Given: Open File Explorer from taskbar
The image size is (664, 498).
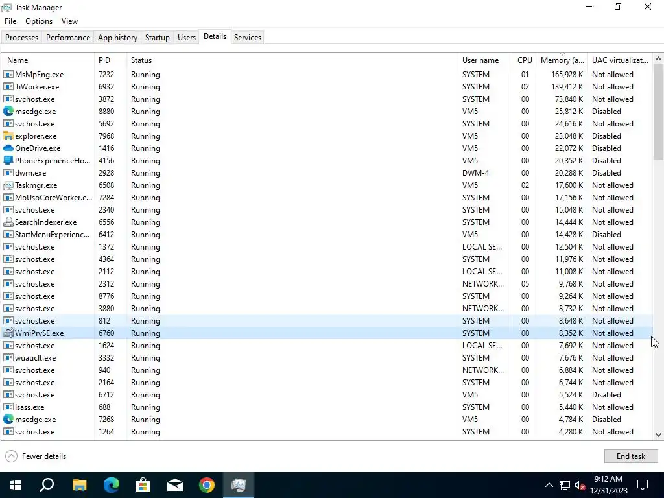Looking at the screenshot, I should pos(79,485).
